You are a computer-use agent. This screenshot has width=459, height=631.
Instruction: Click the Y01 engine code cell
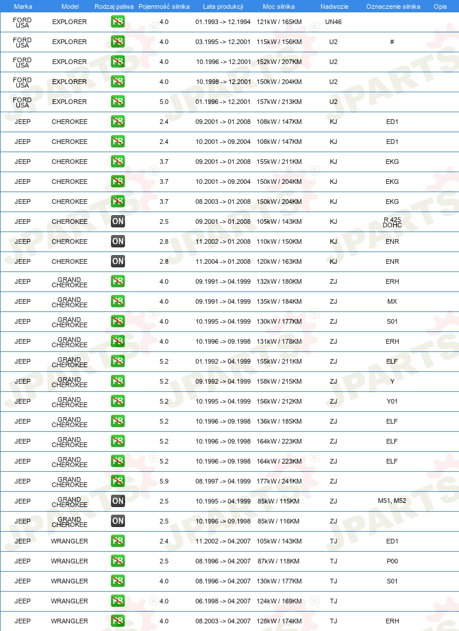tap(392, 401)
